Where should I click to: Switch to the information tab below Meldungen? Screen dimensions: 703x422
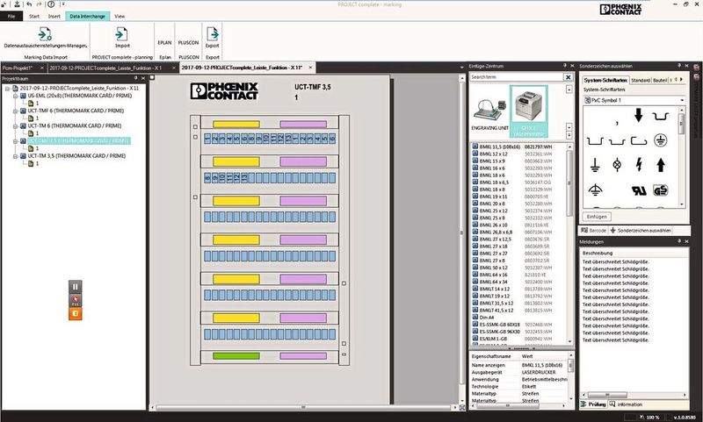(626, 404)
